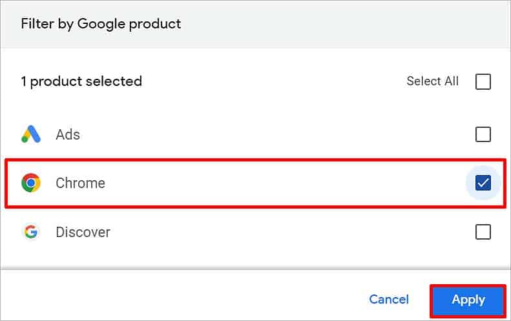Select the Ads label text

click(x=68, y=134)
